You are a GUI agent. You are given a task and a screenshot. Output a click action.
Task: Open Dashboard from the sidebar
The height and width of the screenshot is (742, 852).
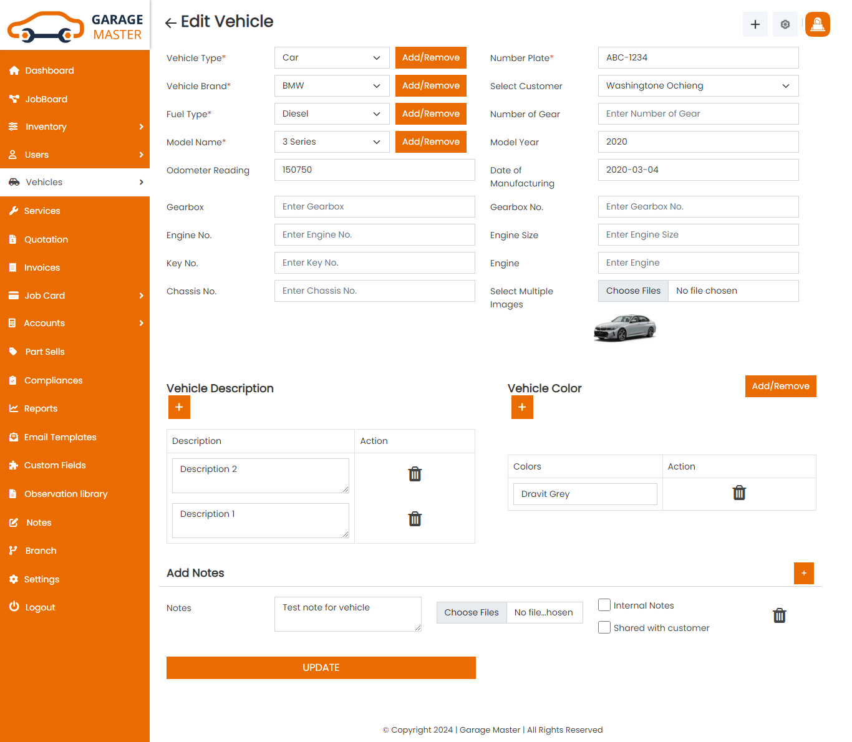(x=49, y=70)
